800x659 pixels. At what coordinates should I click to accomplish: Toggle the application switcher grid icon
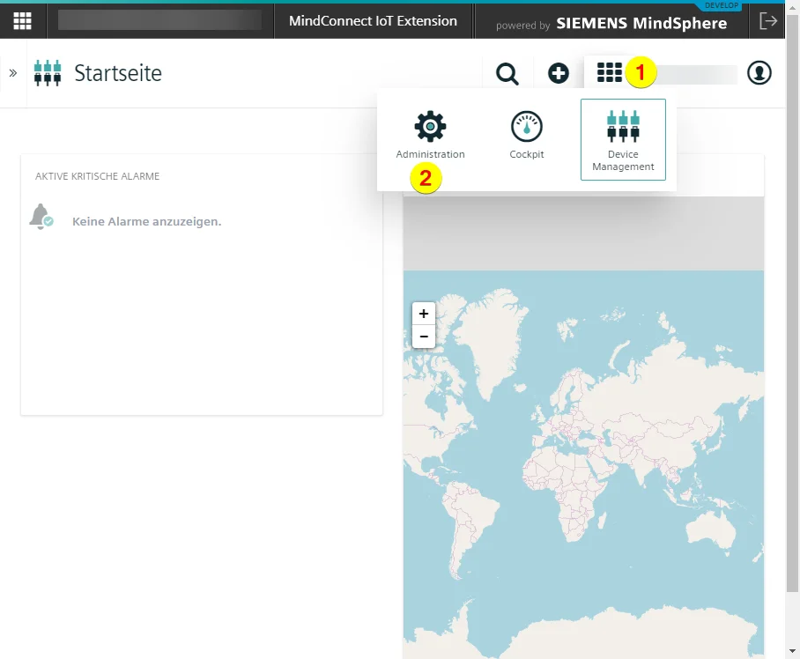point(610,72)
